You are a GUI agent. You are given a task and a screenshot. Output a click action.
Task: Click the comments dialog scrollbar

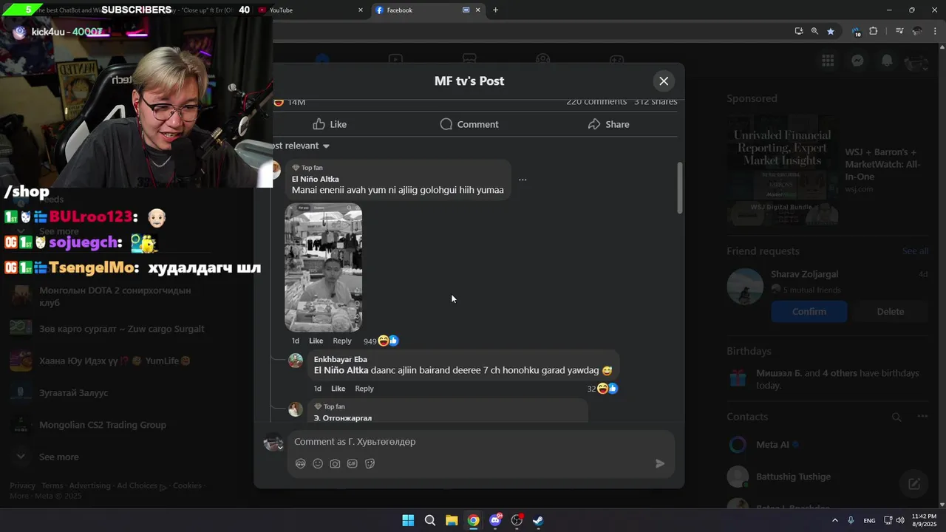680,188
